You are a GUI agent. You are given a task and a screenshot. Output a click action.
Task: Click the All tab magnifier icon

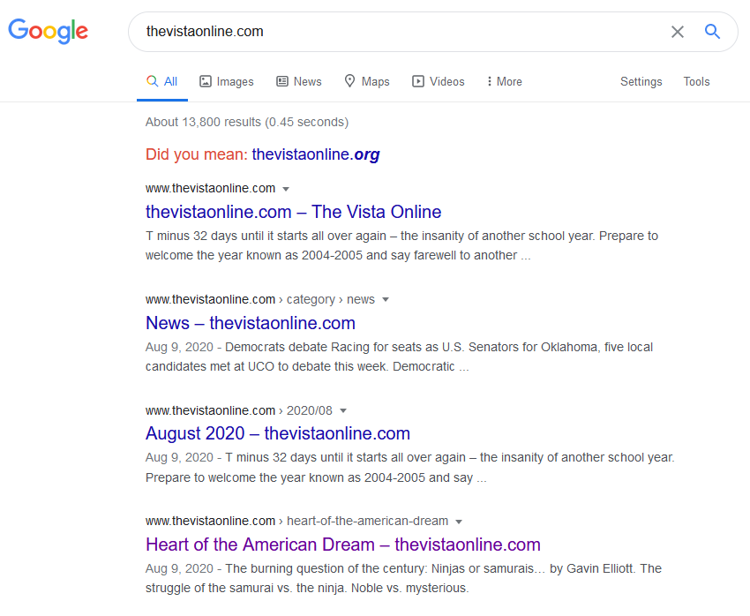[x=152, y=81]
